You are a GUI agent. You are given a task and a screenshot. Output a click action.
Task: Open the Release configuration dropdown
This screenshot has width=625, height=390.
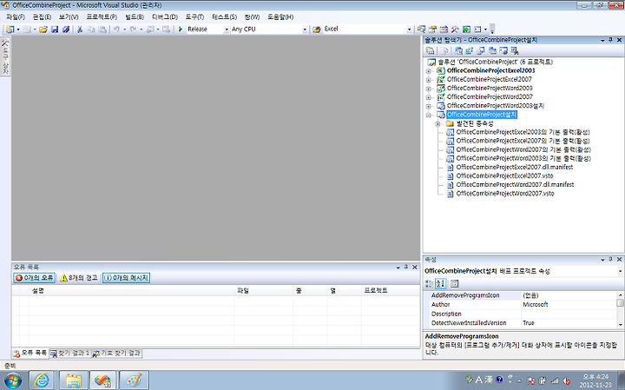[227, 30]
